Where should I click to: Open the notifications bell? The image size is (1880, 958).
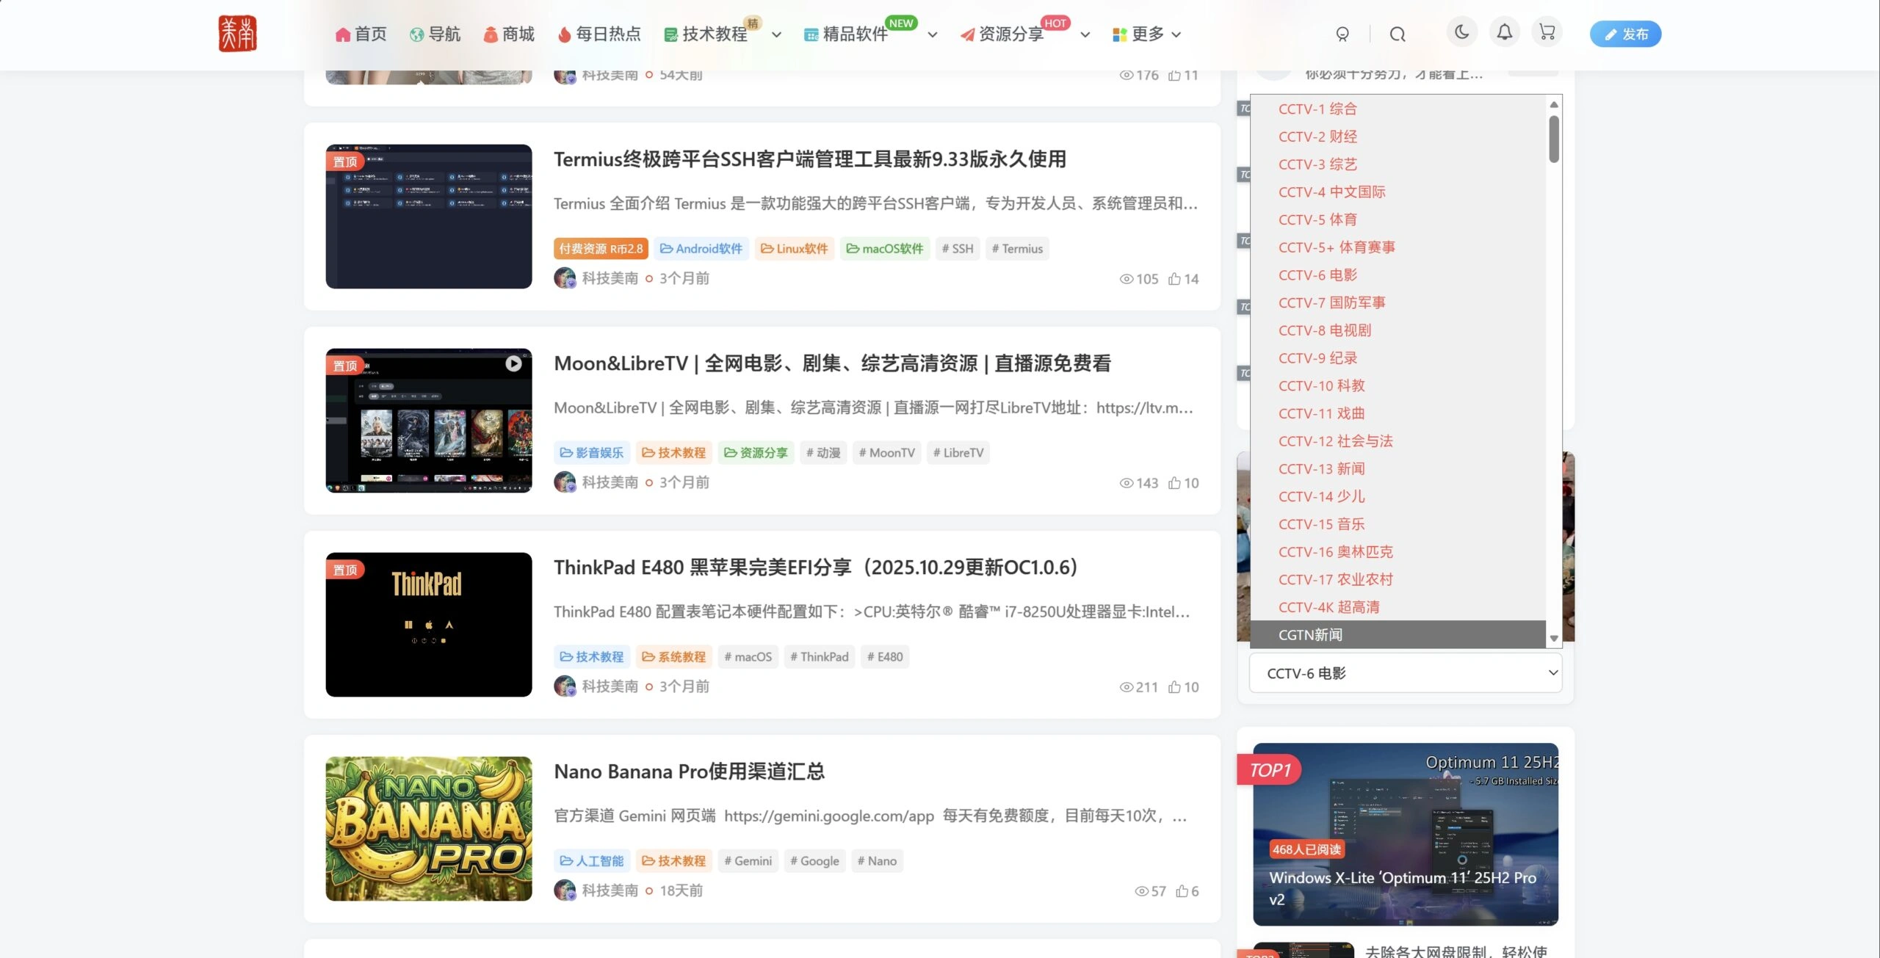(1504, 33)
